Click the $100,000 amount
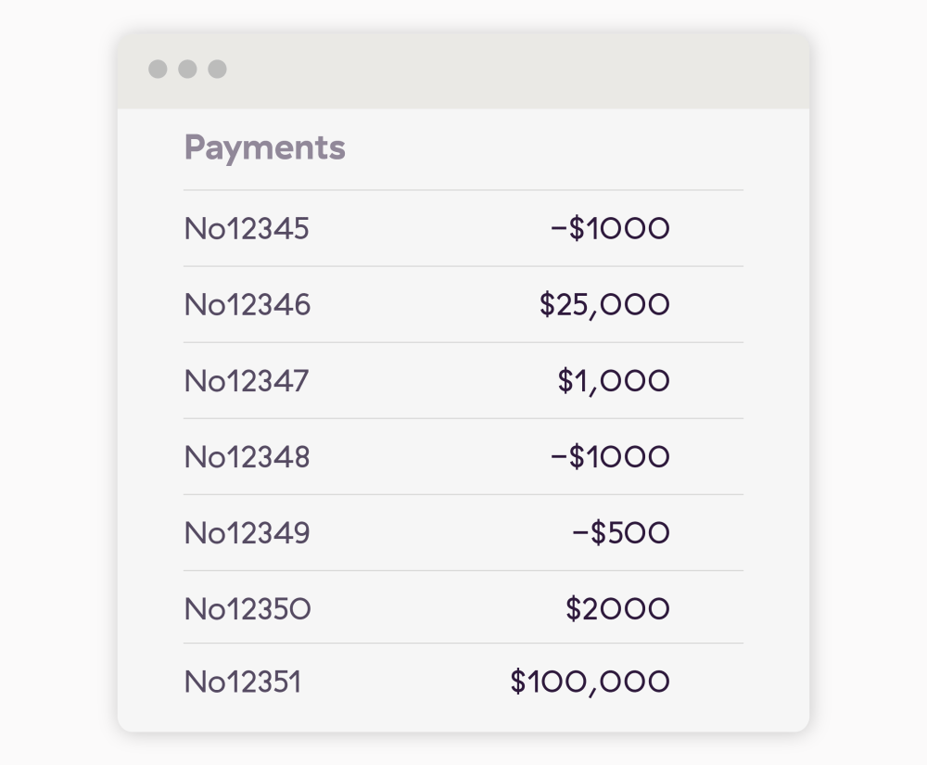The image size is (927, 765). click(590, 682)
